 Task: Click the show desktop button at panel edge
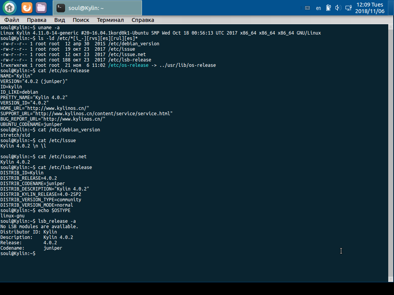coord(391,8)
